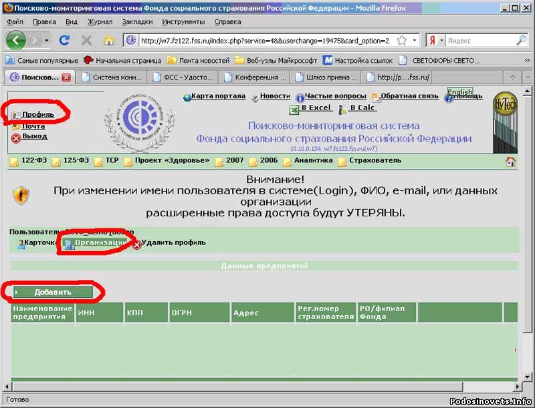Image resolution: width=535 pixels, height=408 pixels.
Task: Click the Stop loading X icon
Action: [x=87, y=41]
